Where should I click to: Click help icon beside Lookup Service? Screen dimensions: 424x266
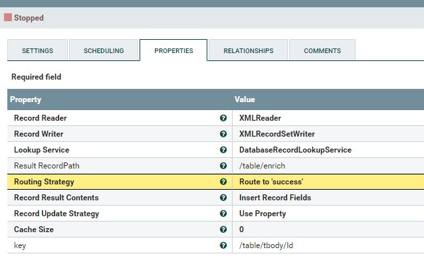coord(223,150)
